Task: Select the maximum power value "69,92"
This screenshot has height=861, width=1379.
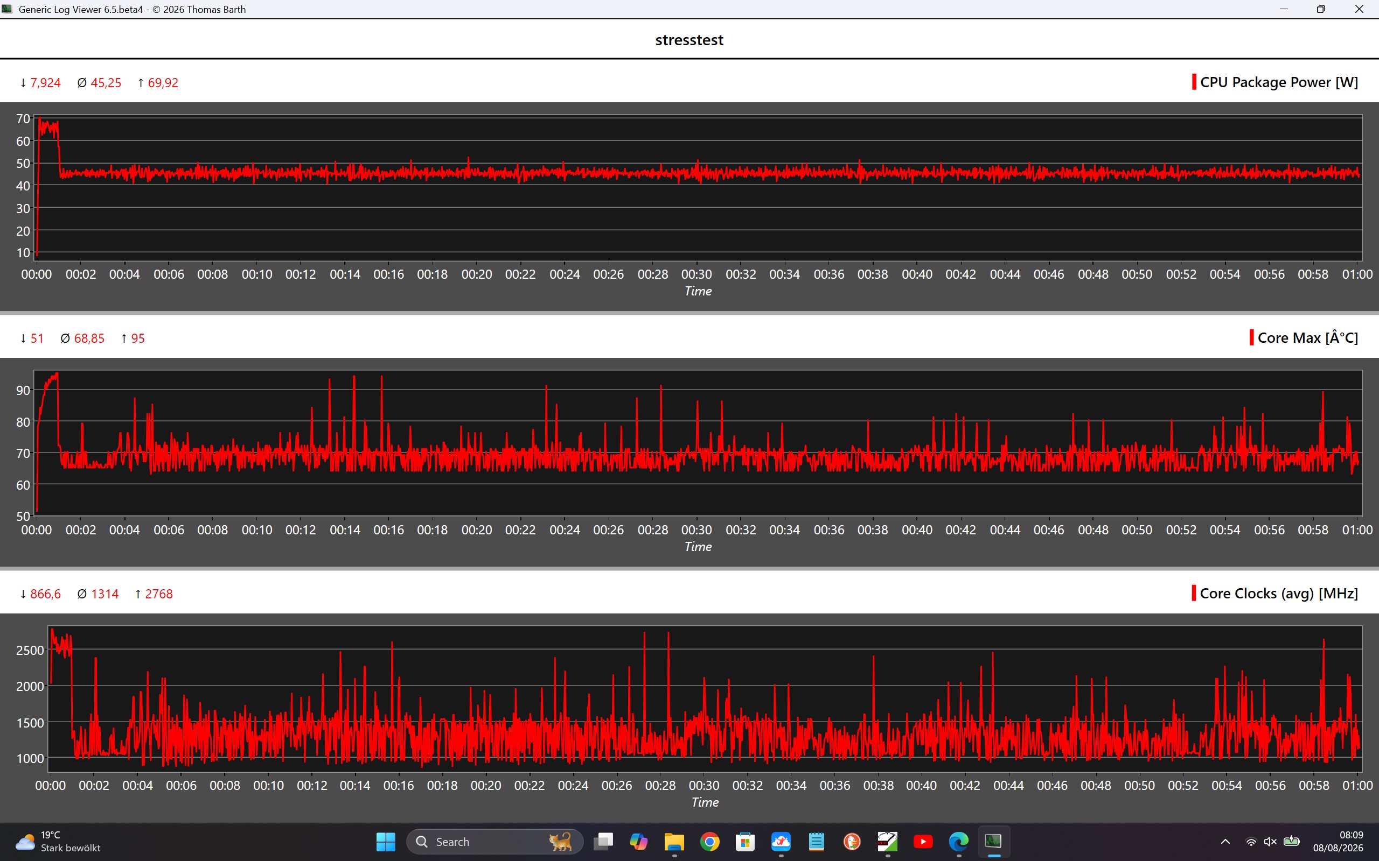Action: (x=163, y=83)
